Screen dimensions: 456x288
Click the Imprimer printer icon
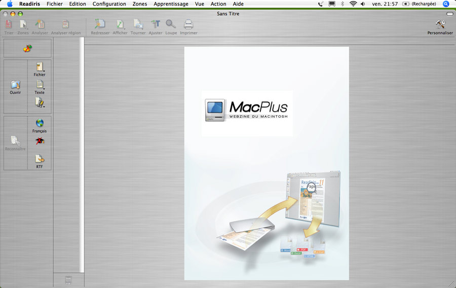pos(188,25)
